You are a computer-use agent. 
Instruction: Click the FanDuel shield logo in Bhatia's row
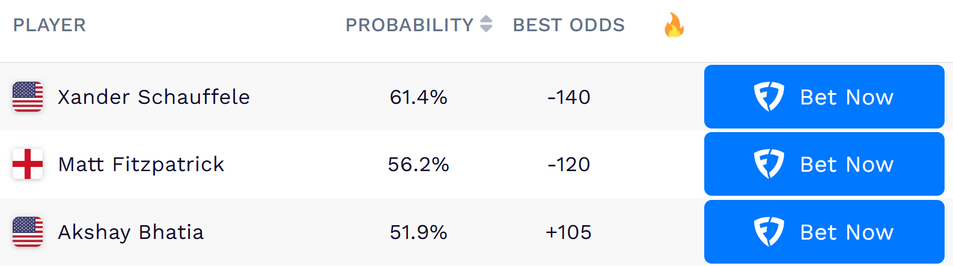pos(769,232)
